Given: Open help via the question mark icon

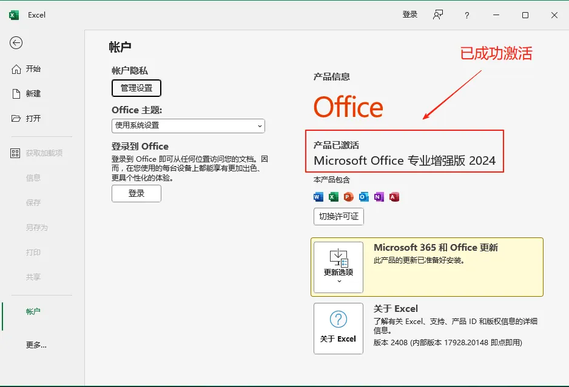Looking at the screenshot, I should (x=466, y=15).
